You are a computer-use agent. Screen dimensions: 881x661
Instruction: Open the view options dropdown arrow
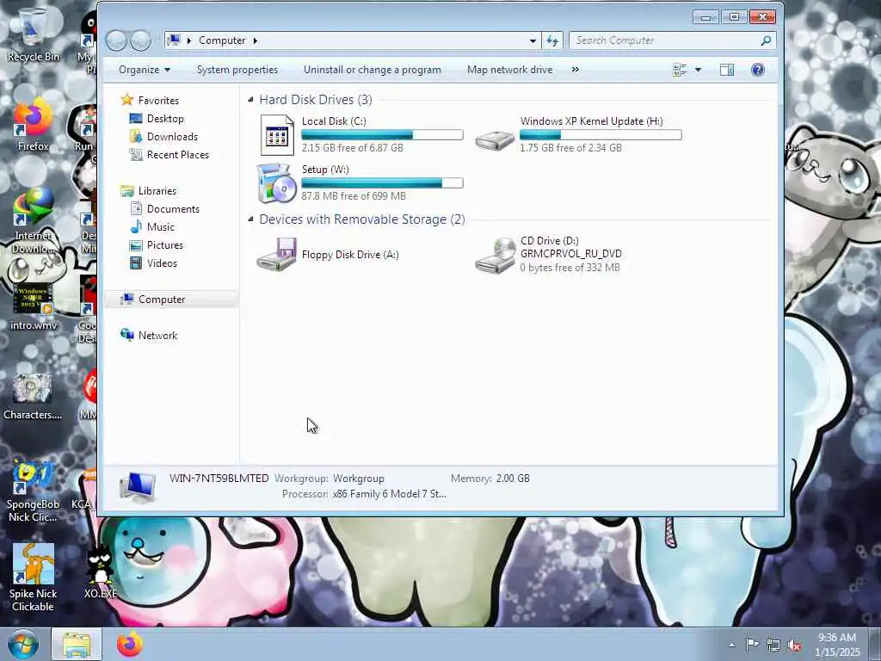click(x=698, y=70)
